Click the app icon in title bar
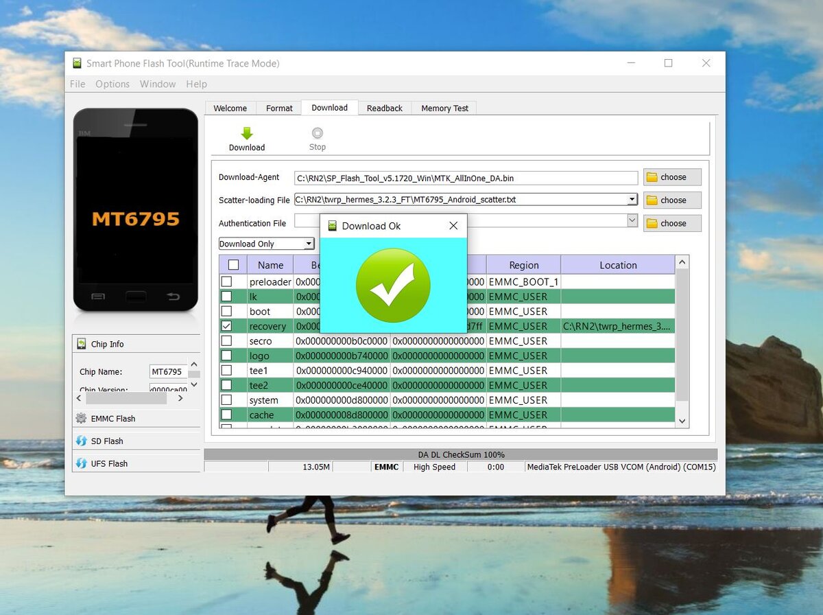 point(77,63)
